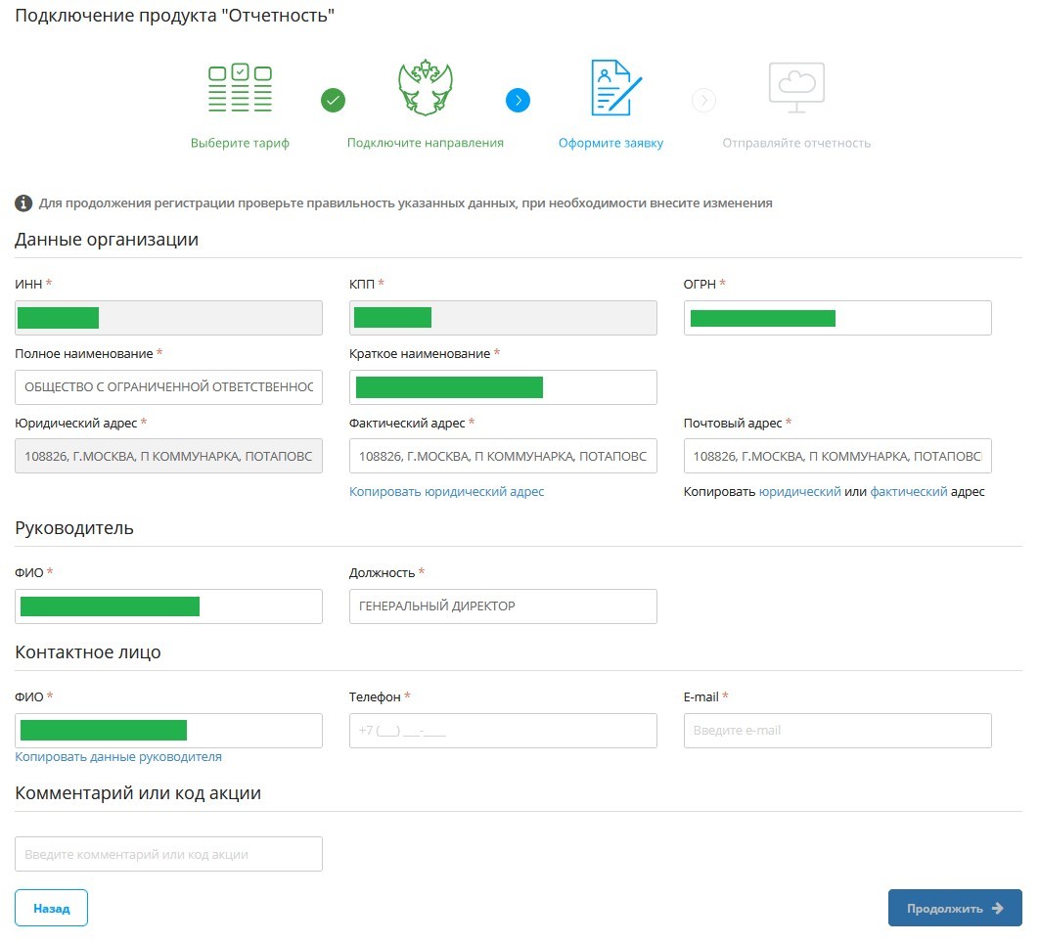Open the 'Подключите направления' step
Screen dimensions: 1039x942
pyautogui.click(x=425, y=143)
